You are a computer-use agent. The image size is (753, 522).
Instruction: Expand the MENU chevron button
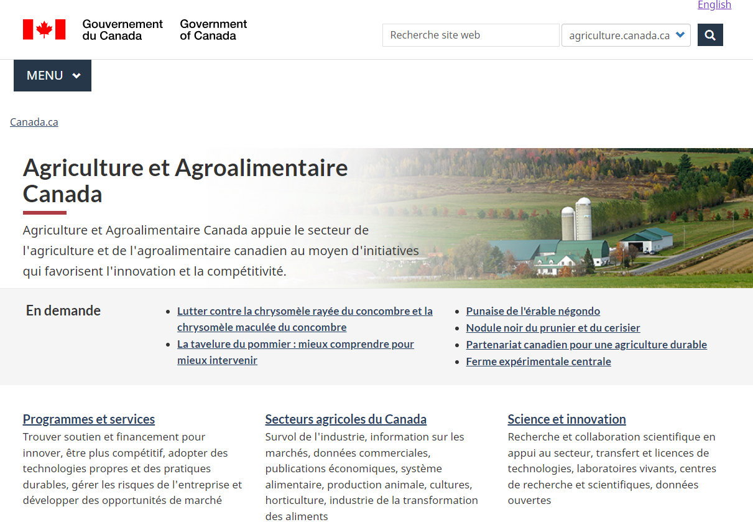click(53, 75)
